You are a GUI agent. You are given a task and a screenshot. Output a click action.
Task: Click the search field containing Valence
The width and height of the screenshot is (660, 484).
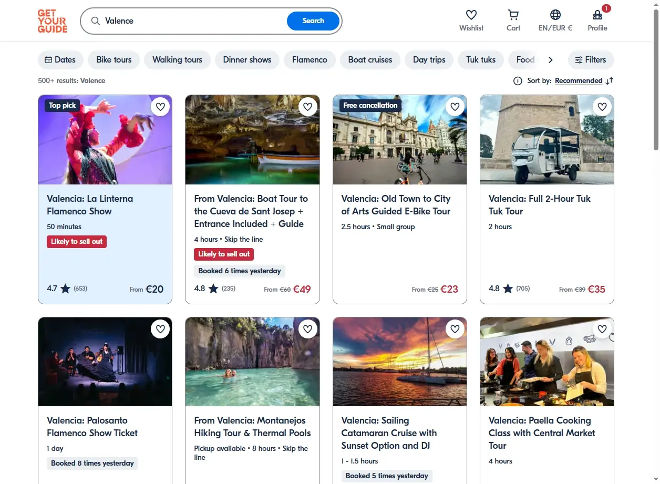(194, 21)
